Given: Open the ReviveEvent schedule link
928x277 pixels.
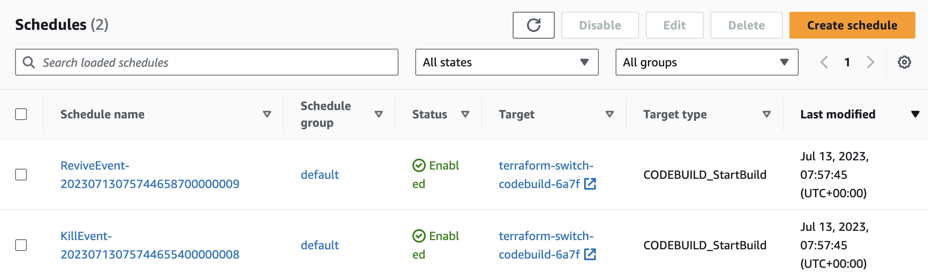Looking at the screenshot, I should [149, 175].
